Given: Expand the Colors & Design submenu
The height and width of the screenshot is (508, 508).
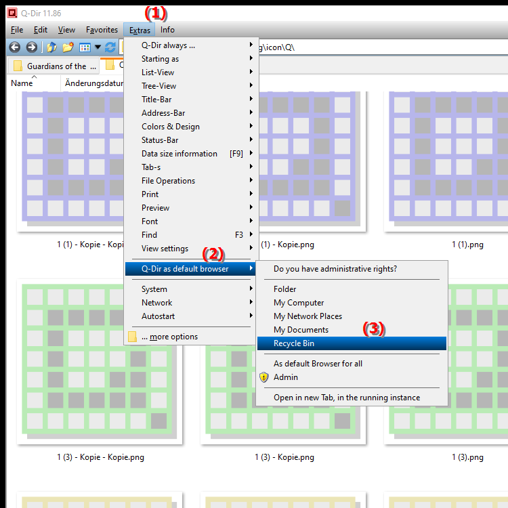Looking at the screenshot, I should coord(190,127).
